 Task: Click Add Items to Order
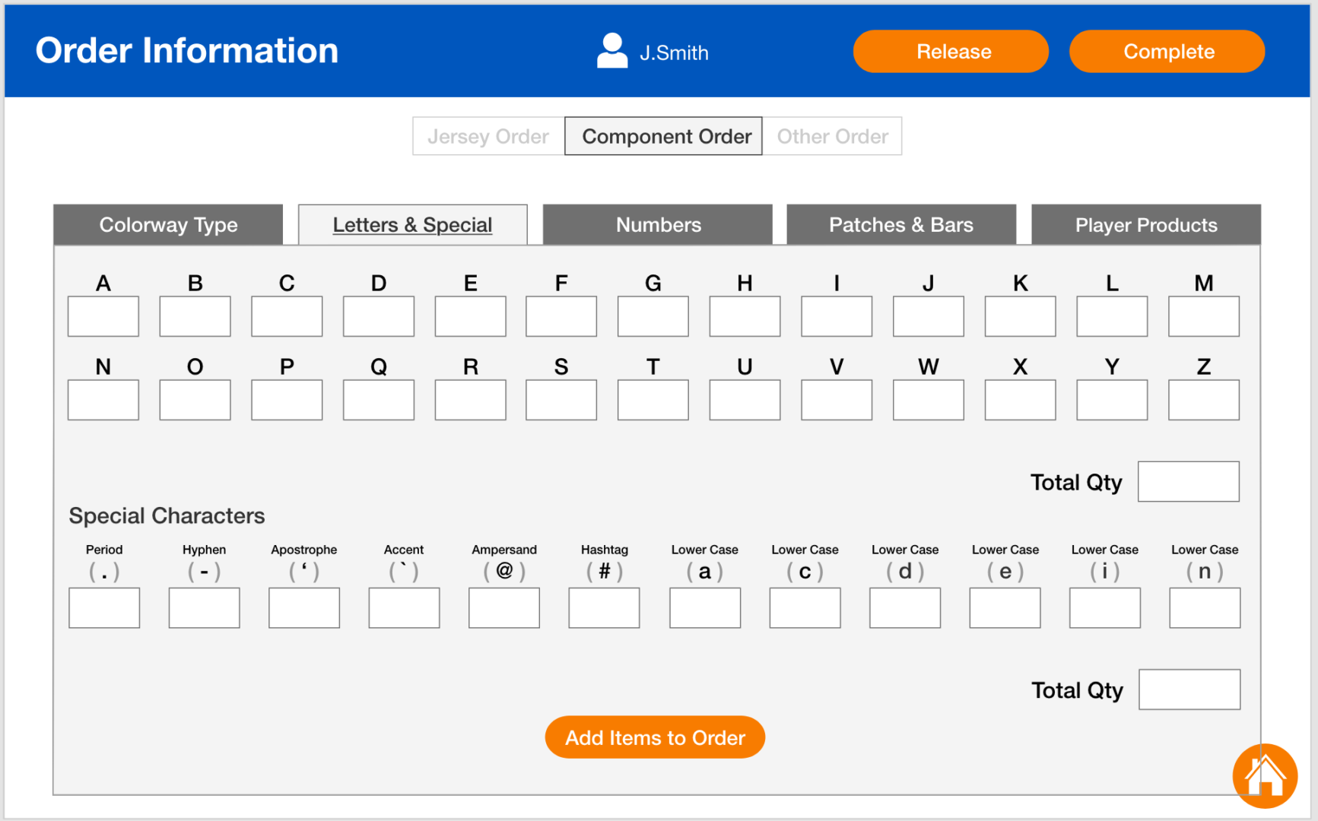[x=654, y=737]
